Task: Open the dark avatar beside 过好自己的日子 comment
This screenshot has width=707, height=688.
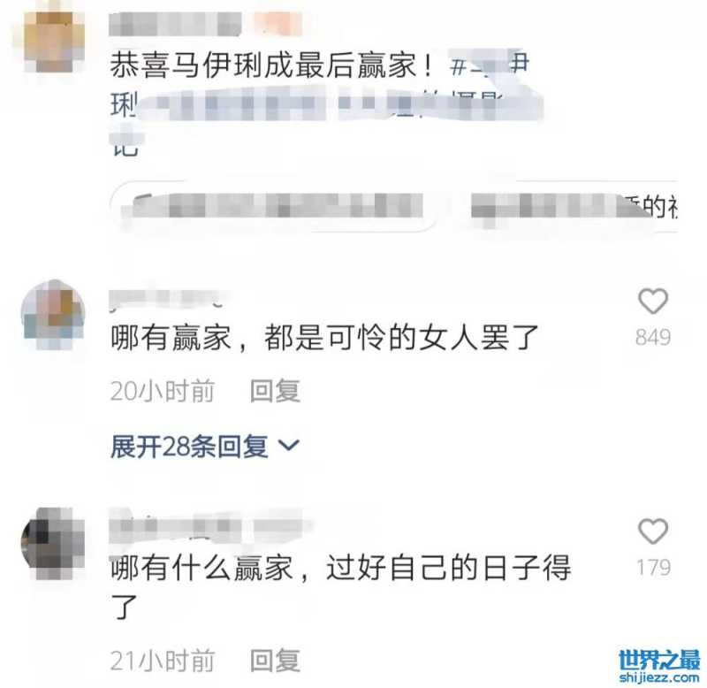Action: point(53,543)
